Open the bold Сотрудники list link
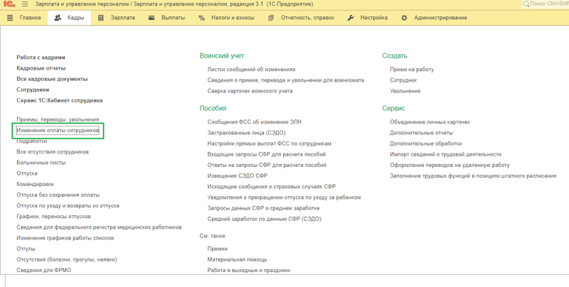 33,90
